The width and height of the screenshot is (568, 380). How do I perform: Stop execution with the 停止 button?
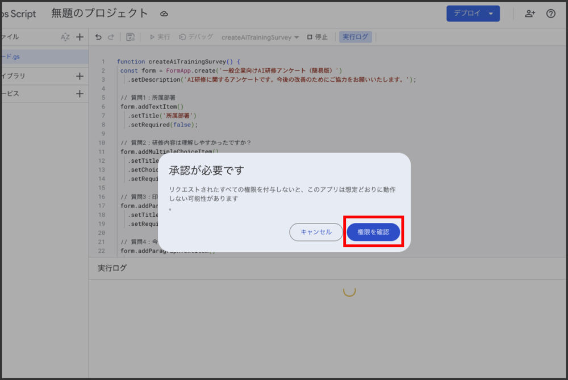(x=316, y=36)
